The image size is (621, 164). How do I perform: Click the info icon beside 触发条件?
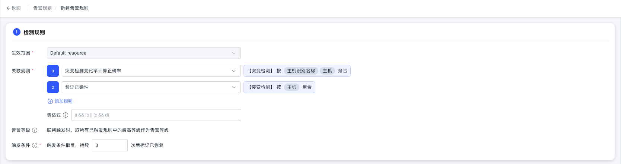(x=35, y=145)
